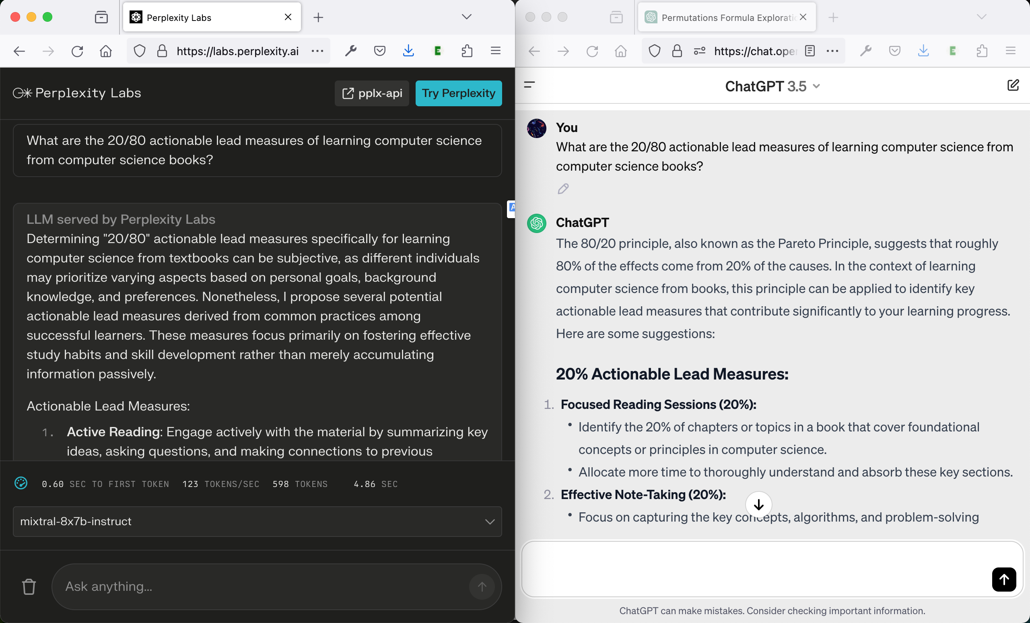Expand the mixtral-8x7b-instruct model dropdown

pyautogui.click(x=257, y=522)
